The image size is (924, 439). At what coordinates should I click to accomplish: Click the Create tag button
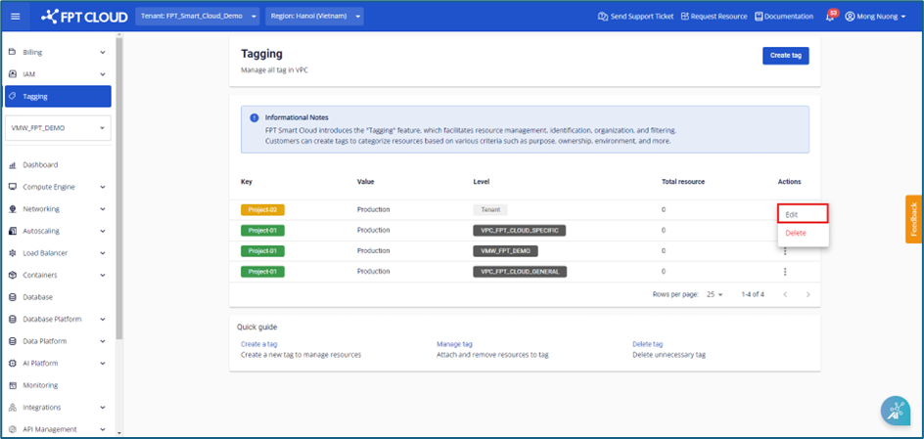(785, 56)
